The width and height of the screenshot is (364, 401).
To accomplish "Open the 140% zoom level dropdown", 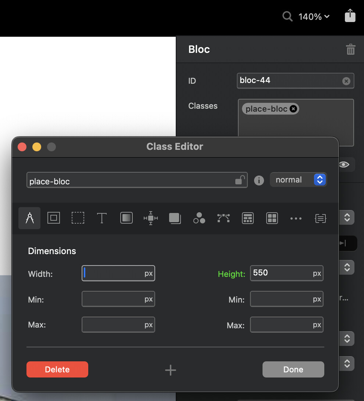I will [314, 17].
